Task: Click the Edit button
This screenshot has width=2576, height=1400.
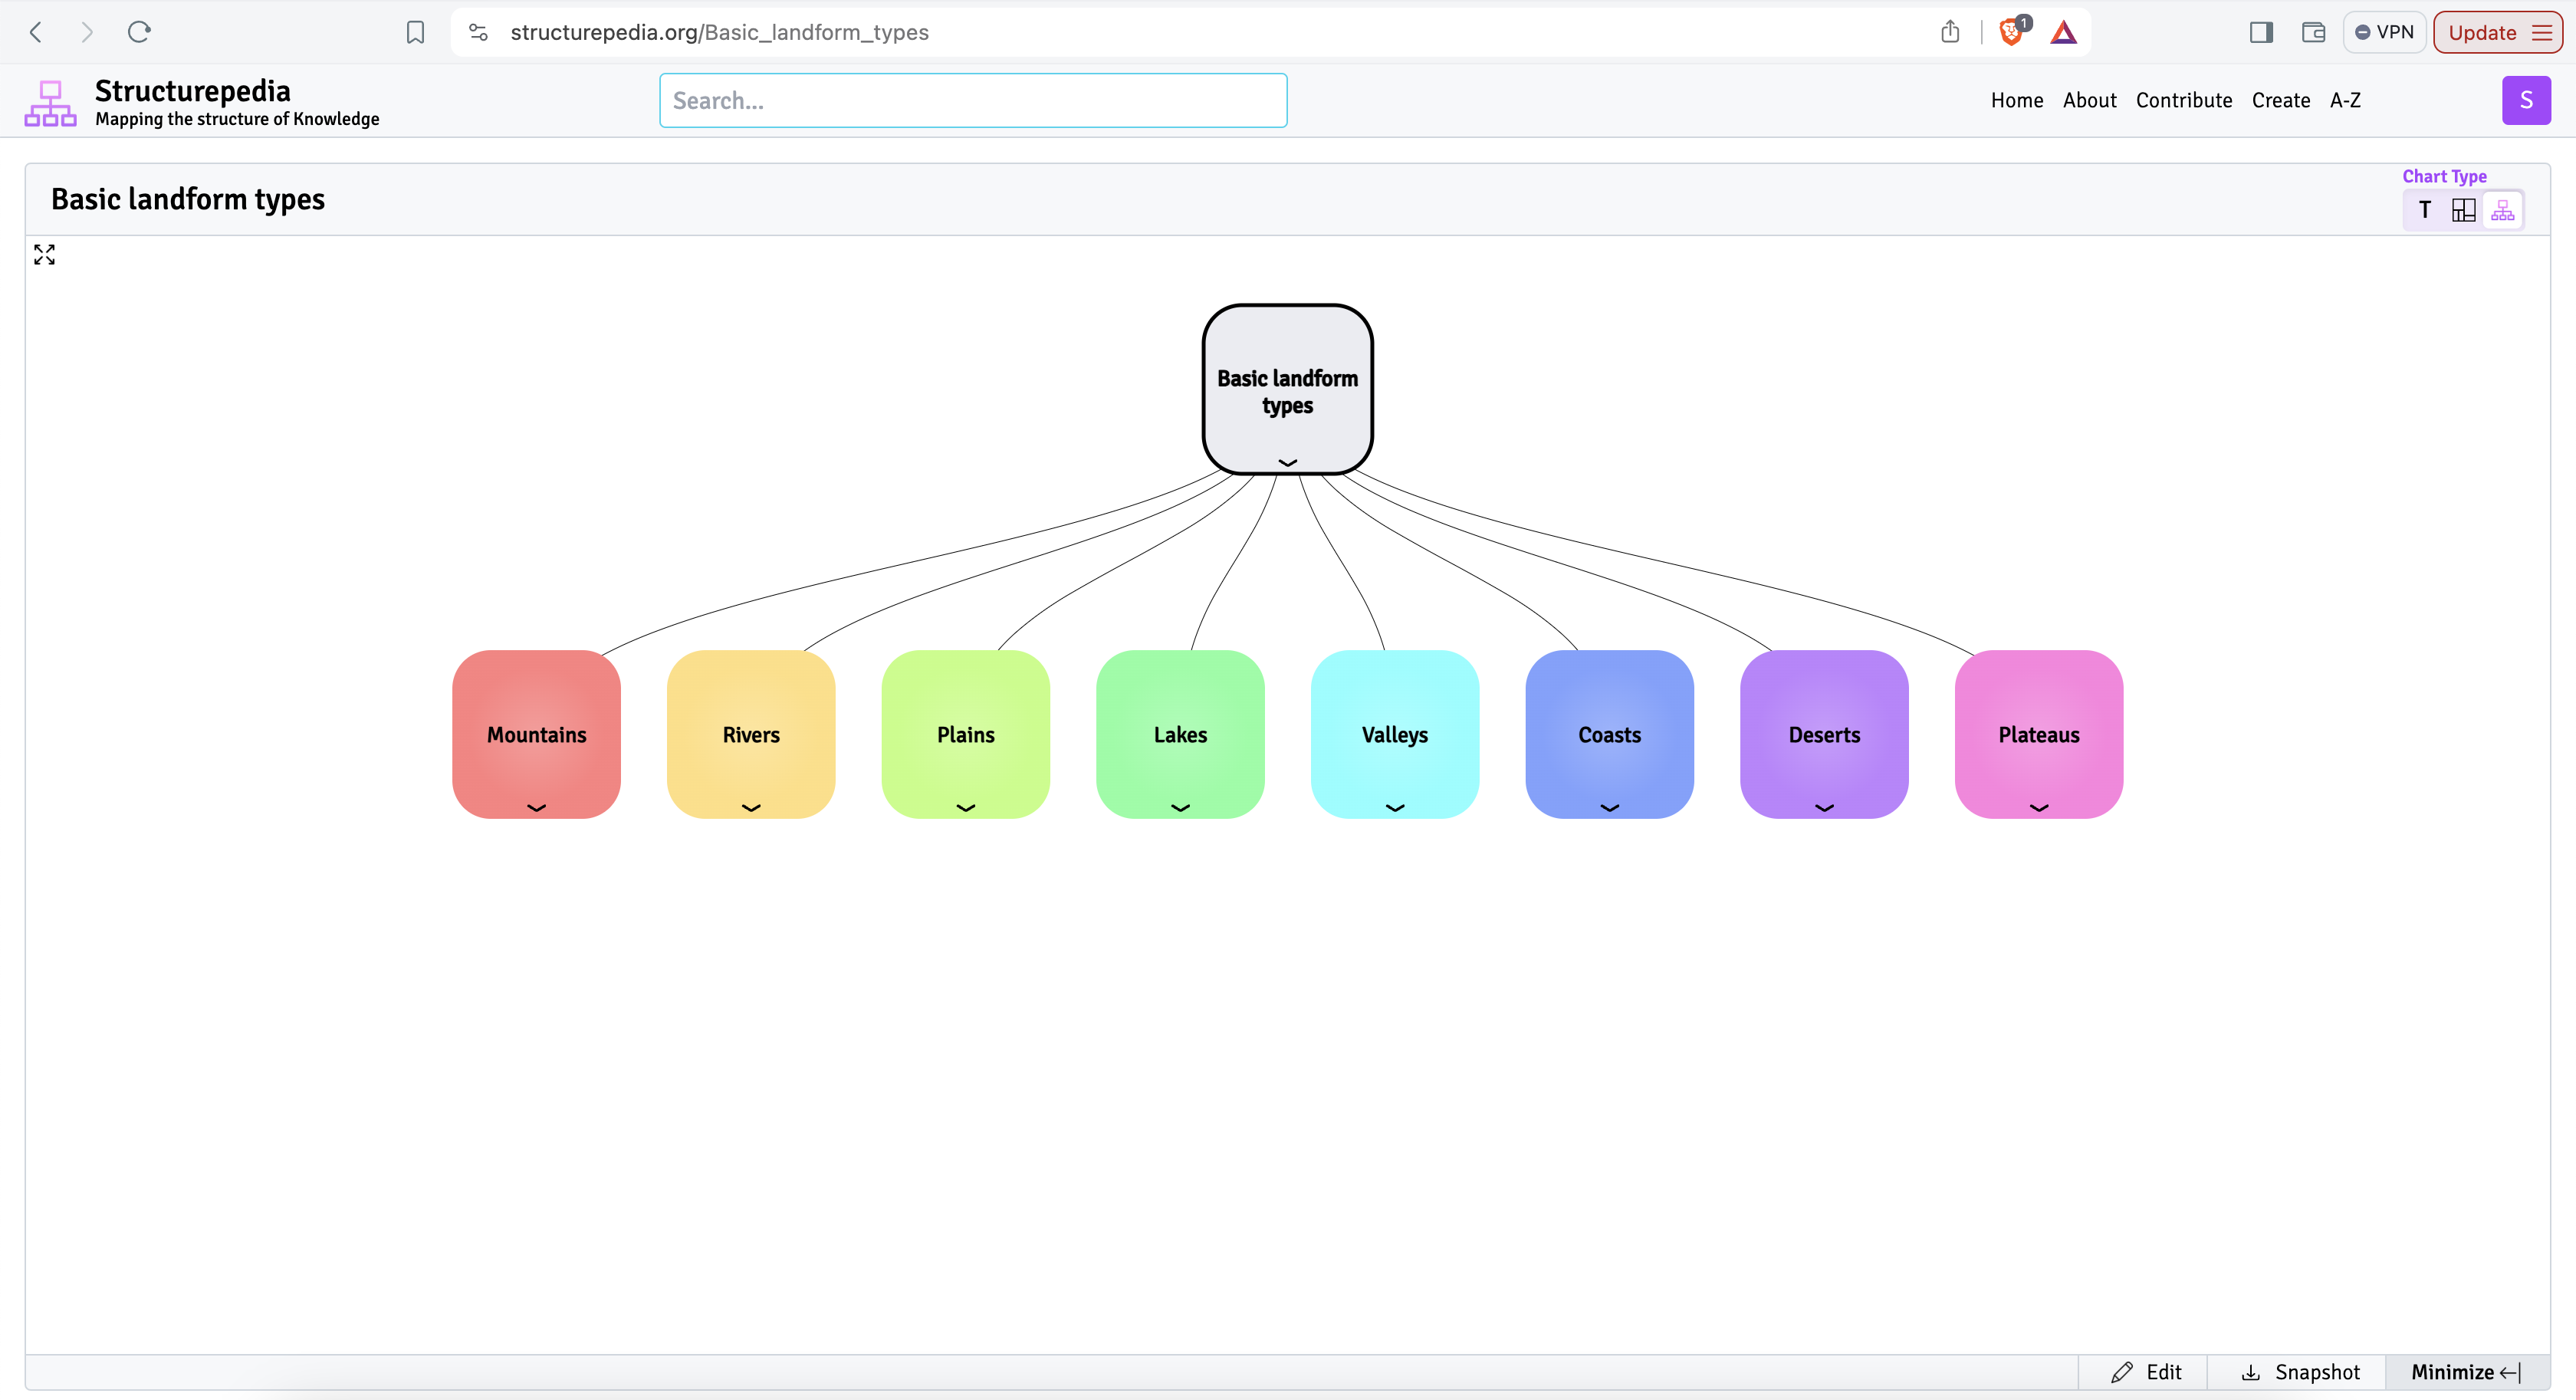Action: [2146, 1372]
